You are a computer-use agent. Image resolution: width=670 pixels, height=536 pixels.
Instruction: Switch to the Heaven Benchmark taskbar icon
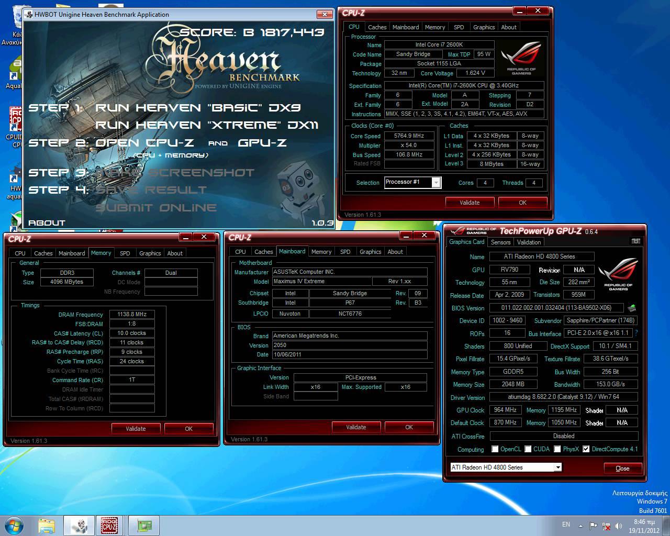(79, 526)
